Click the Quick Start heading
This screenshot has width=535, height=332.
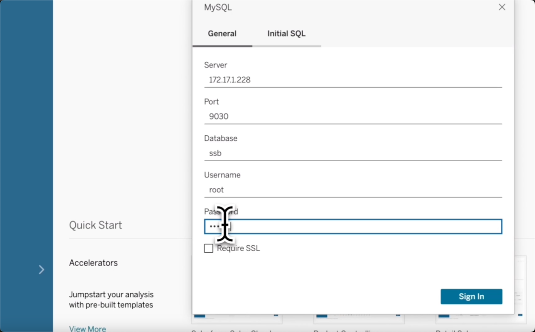point(96,225)
